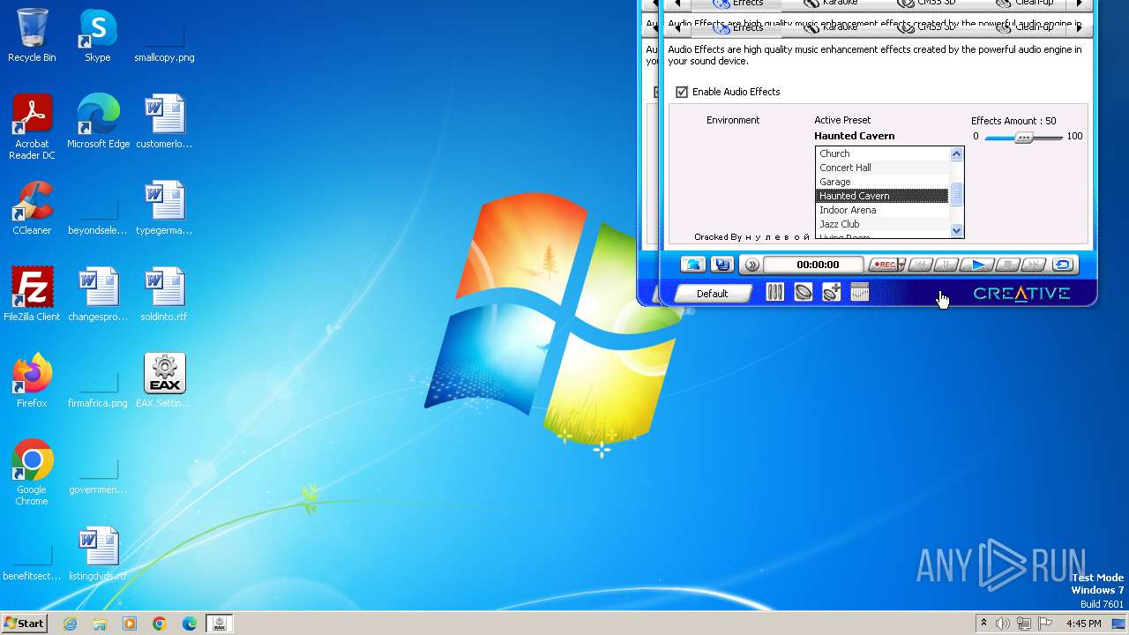
Task: Click the 4:45 PM taskbar clock
Action: pyautogui.click(x=1083, y=624)
